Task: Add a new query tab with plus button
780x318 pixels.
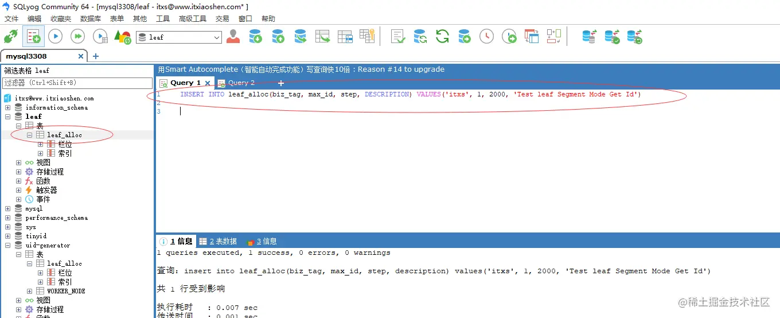Action: coord(281,83)
